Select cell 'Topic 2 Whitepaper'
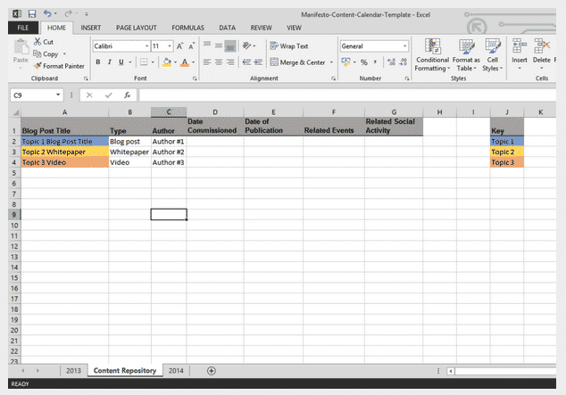This screenshot has width=566, height=395. tap(64, 152)
